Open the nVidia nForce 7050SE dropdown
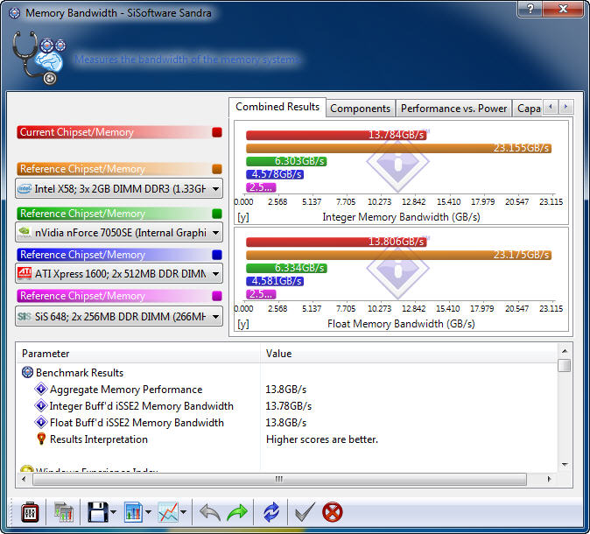This screenshot has height=534, width=590. [x=119, y=233]
